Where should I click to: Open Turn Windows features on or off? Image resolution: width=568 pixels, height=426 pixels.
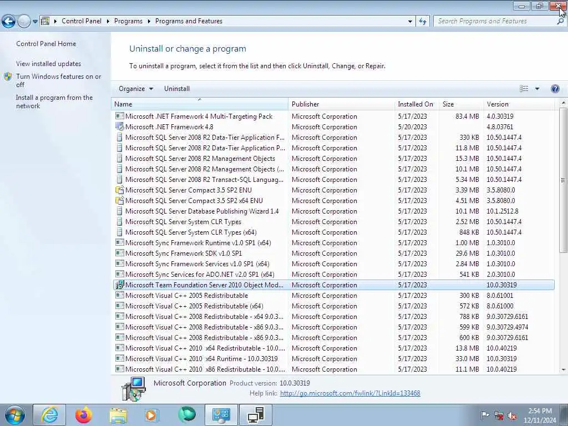coord(58,80)
